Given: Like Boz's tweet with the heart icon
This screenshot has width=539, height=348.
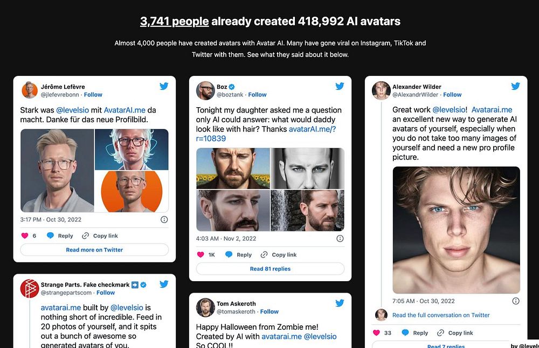Looking at the screenshot, I should 201,255.
